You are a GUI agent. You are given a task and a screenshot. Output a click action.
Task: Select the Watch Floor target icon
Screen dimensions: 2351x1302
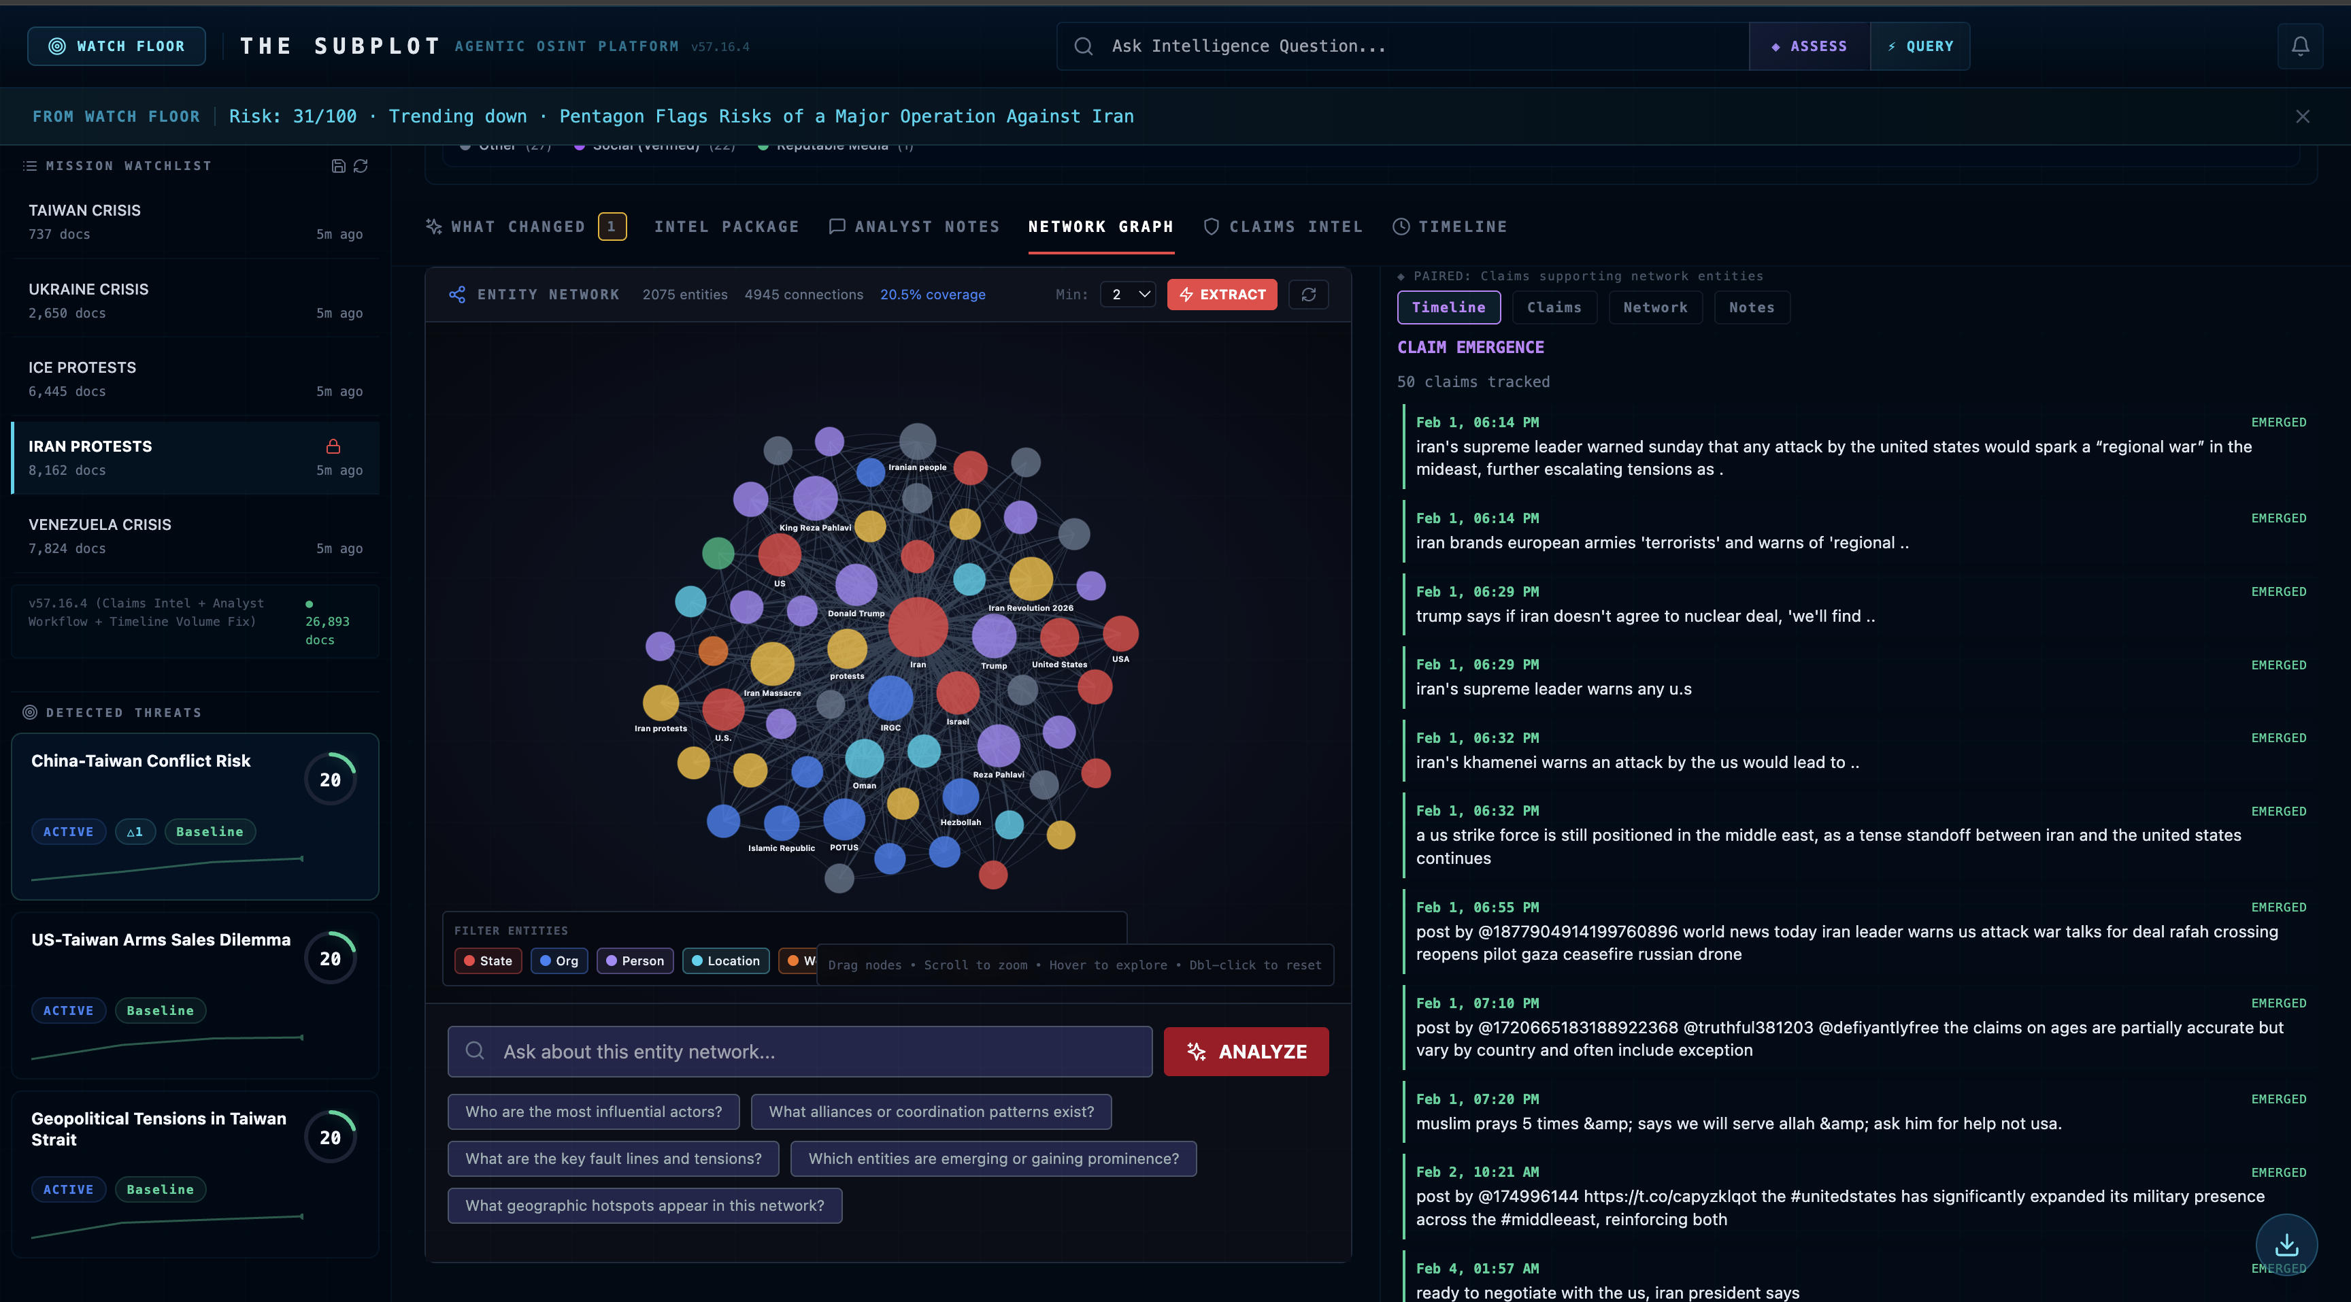coord(56,46)
